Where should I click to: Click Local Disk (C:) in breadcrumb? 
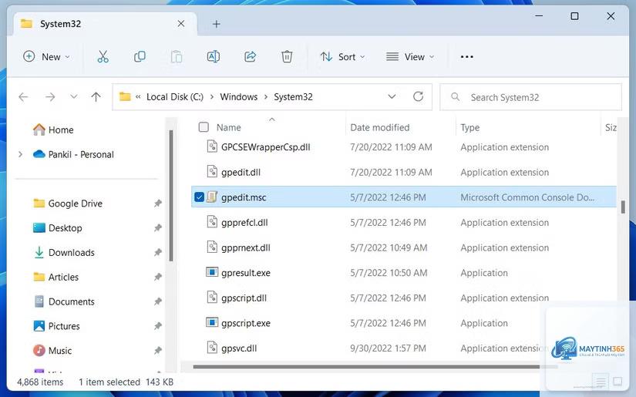point(175,97)
